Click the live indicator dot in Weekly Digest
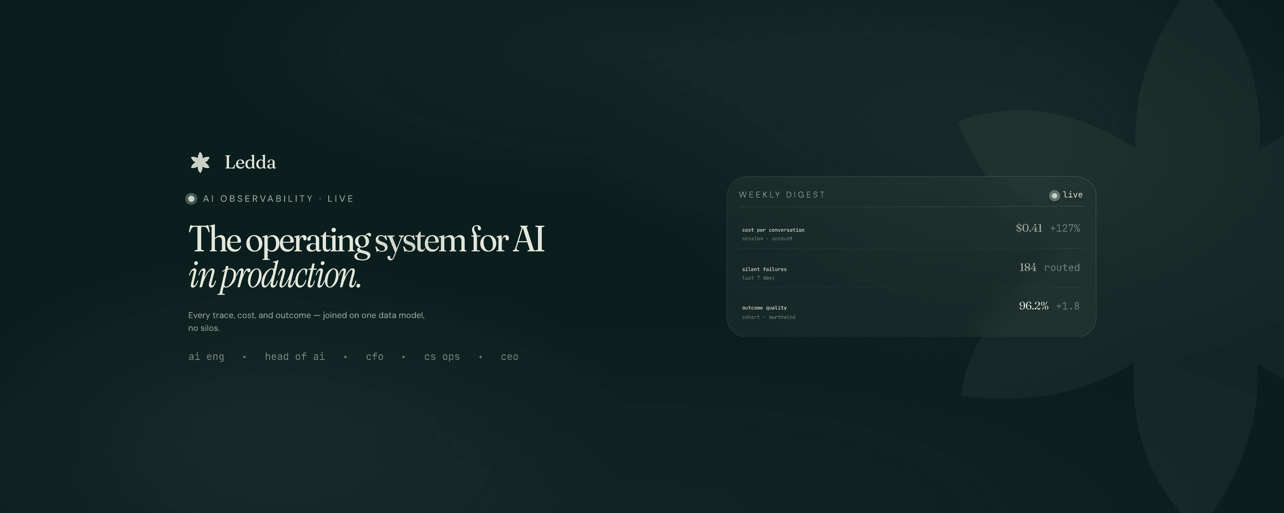 (1054, 195)
